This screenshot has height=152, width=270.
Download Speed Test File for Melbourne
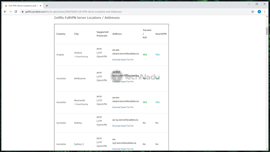[x=123, y=82]
